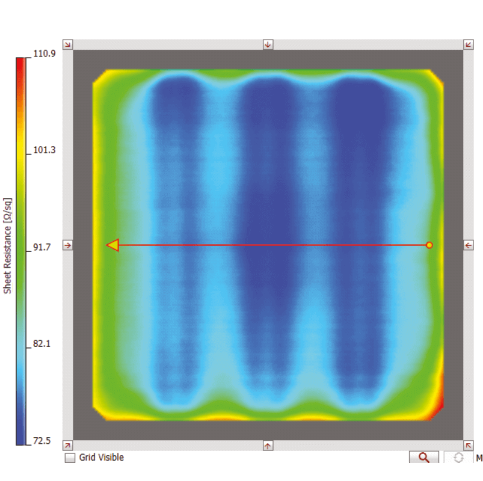
Task: Select the yellow arrowhead of profile line
Action: pos(112,245)
